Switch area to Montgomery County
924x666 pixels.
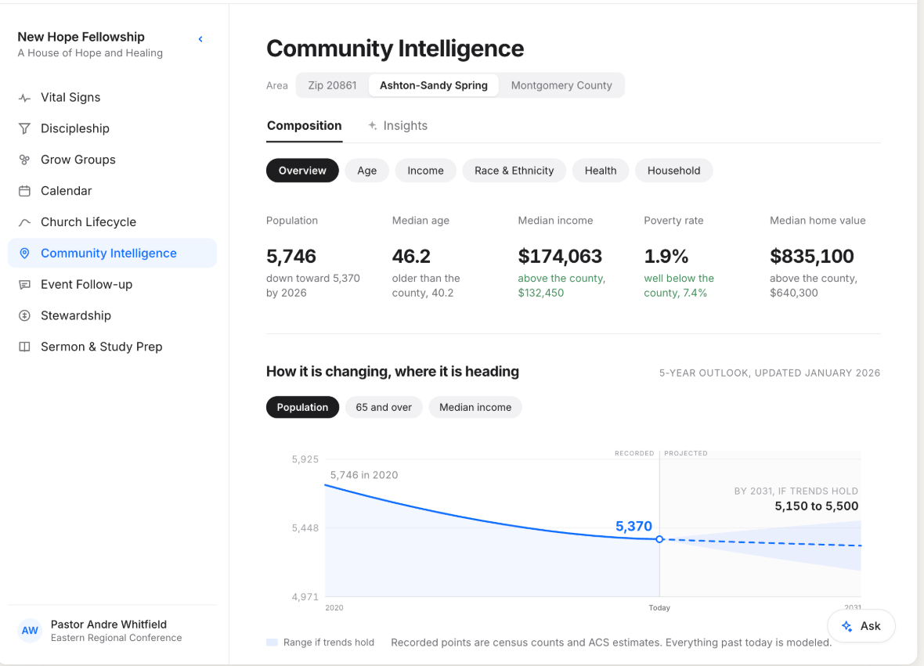click(561, 85)
